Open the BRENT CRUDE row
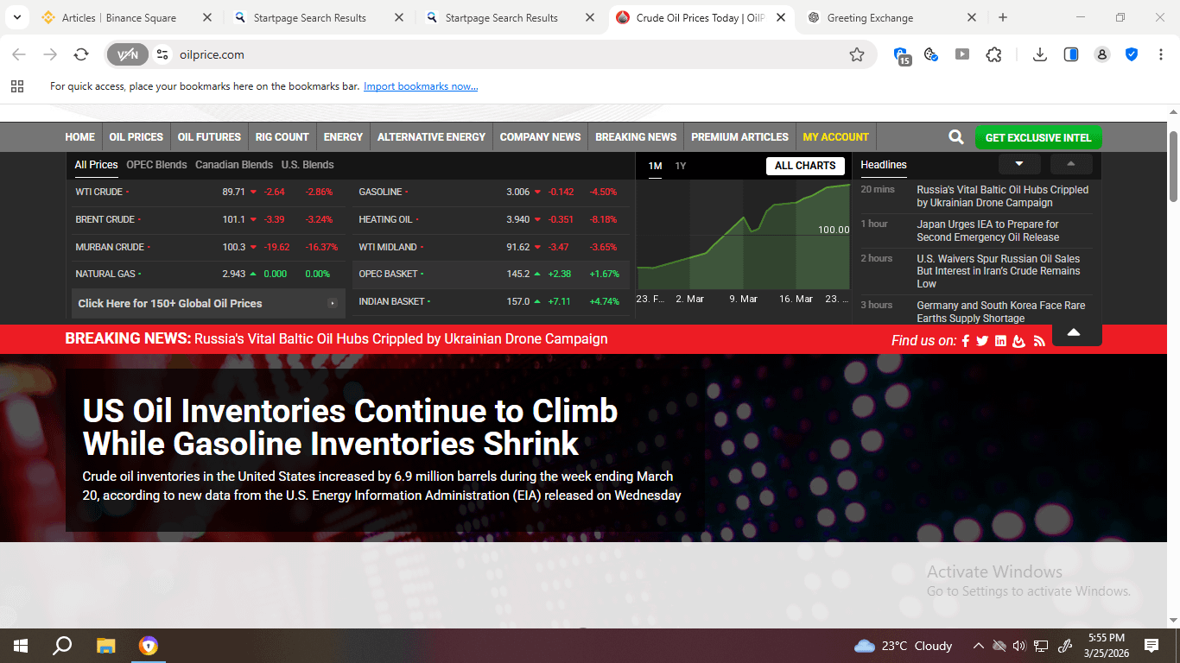This screenshot has width=1180, height=663. tap(209, 219)
